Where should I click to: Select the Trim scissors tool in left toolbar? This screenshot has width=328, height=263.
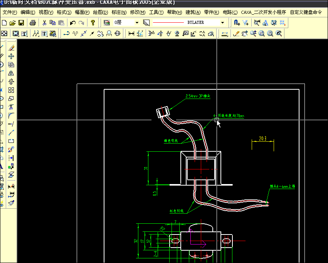click(11, 107)
